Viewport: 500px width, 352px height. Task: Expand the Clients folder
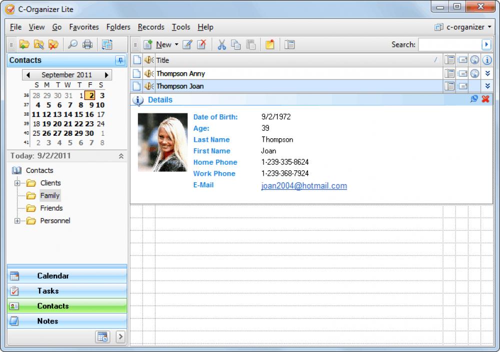click(x=17, y=183)
